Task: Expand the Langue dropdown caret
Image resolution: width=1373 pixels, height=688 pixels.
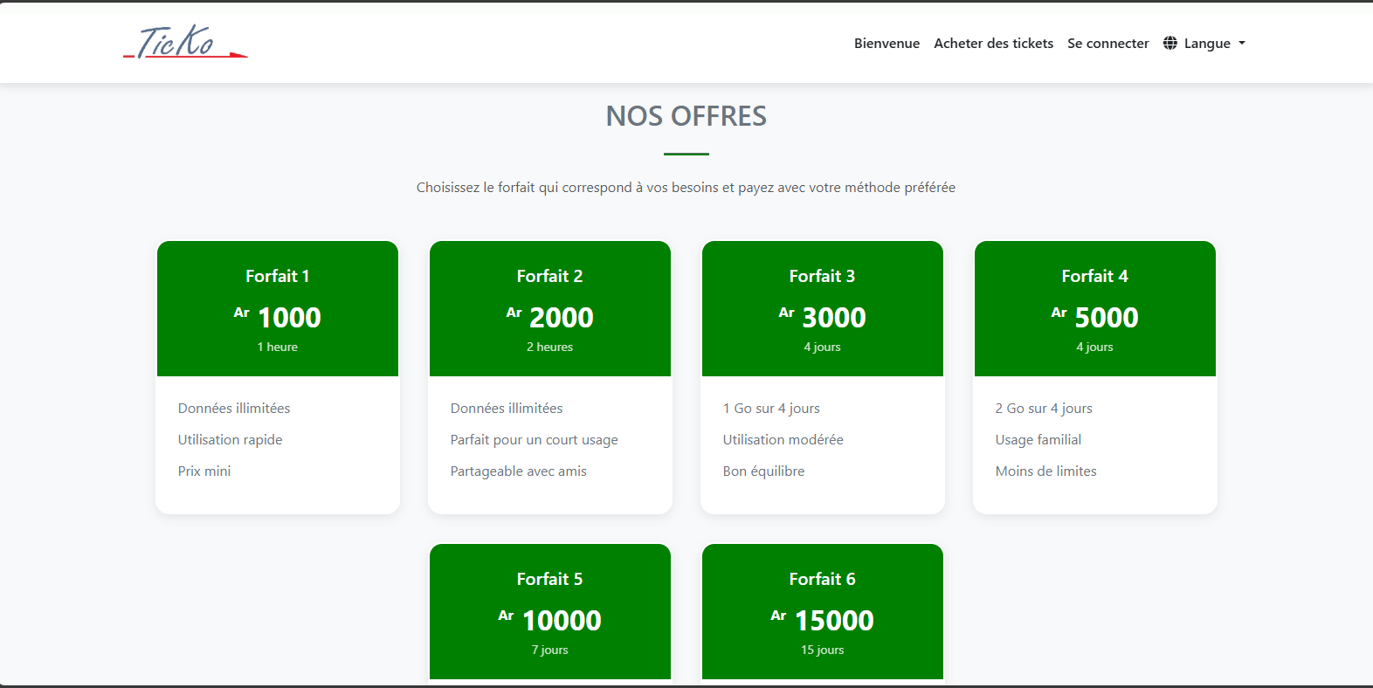Action: 1242,43
